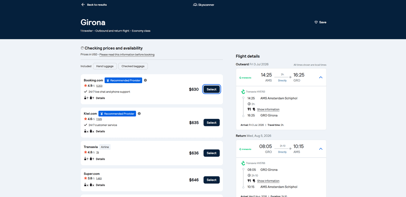Screen dimensions: 406x197
Task: Click 'AMS Amsterdam Schiphol' departure at 14:25
Action: [279, 98]
